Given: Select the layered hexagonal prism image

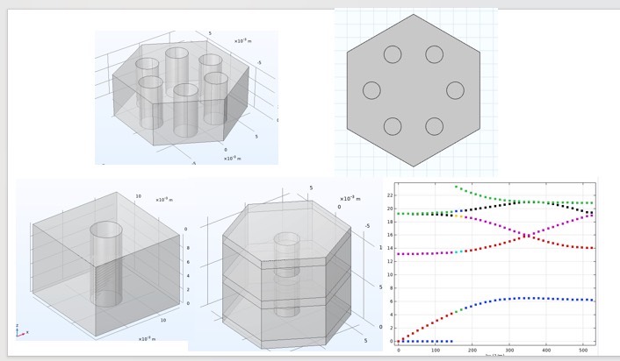Looking at the screenshot, I should tap(285, 265).
